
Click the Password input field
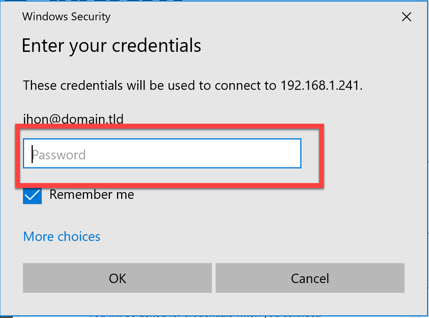pyautogui.click(x=162, y=153)
